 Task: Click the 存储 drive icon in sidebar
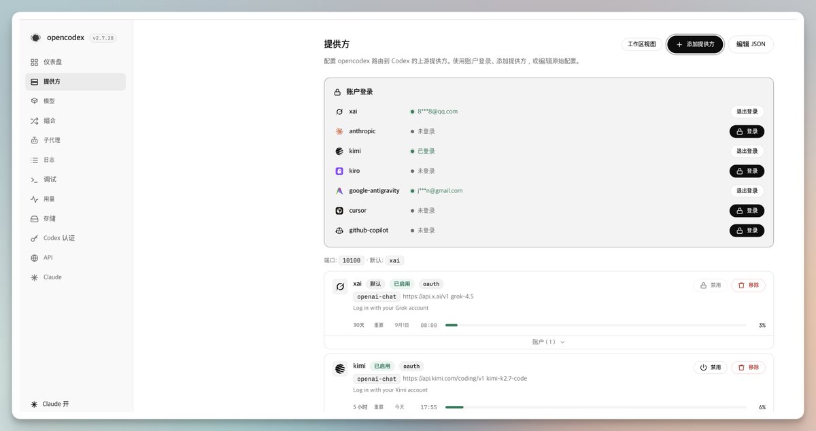[x=35, y=219]
